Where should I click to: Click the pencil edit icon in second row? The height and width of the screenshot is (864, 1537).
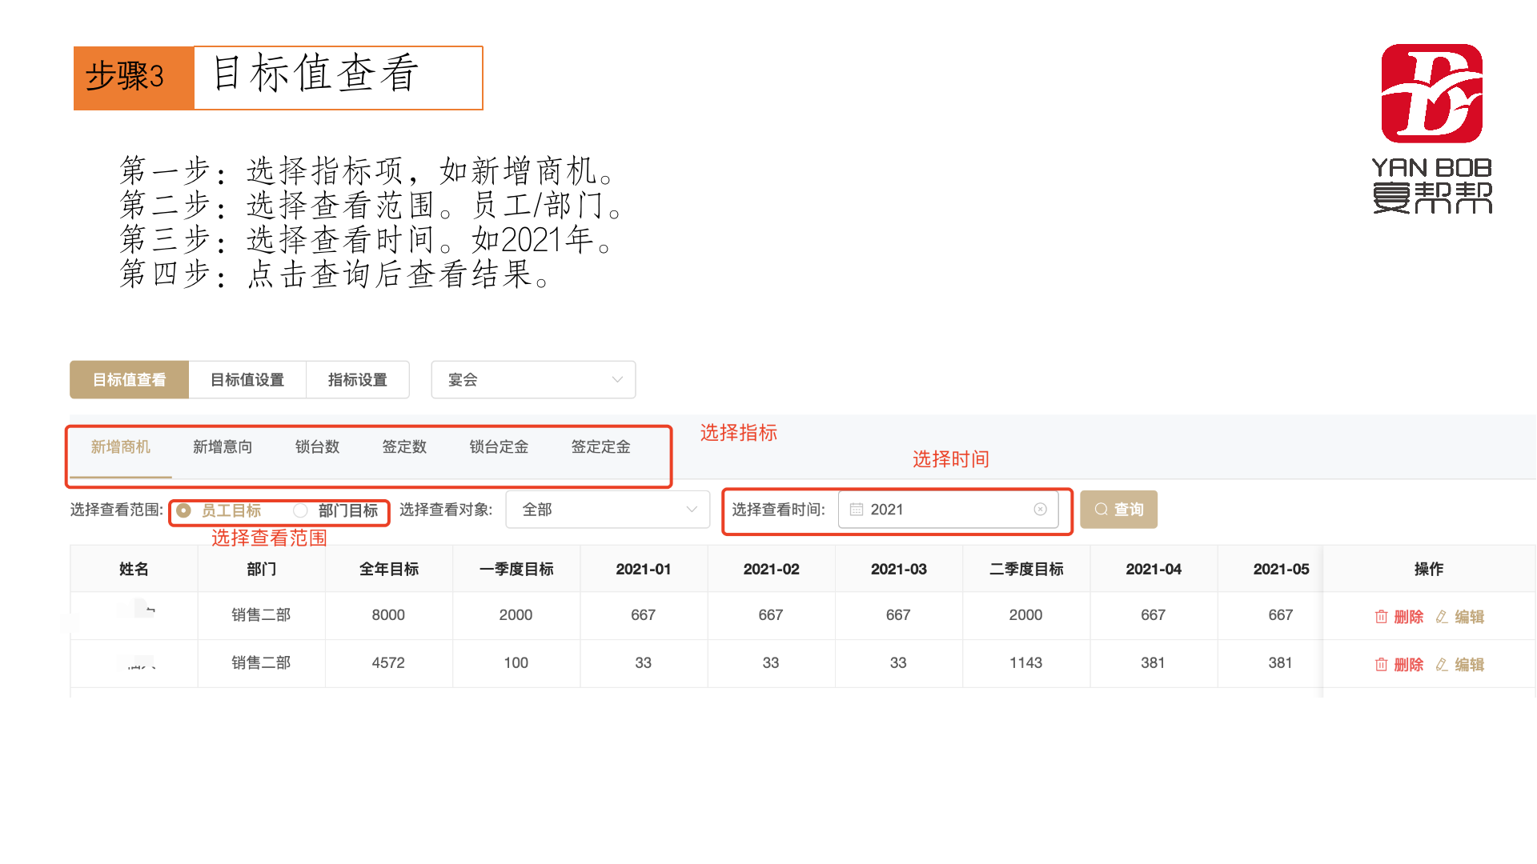pos(1442,665)
